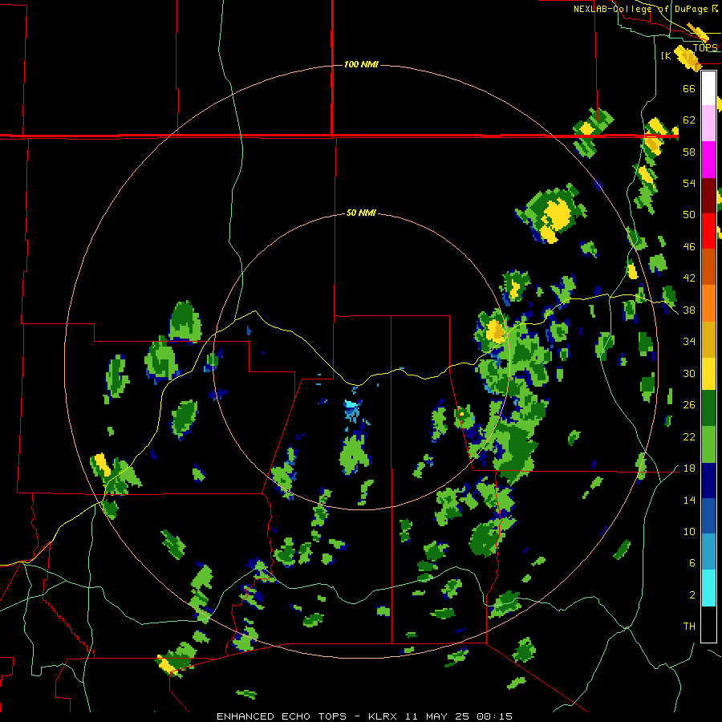Click the 22 value on the scale
This screenshot has width=722, height=722.
[689, 436]
